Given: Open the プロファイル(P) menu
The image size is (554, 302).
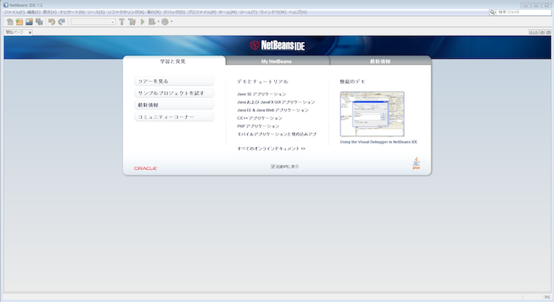Looking at the screenshot, I should click(202, 12).
